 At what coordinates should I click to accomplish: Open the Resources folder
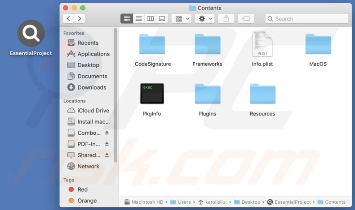(262, 94)
